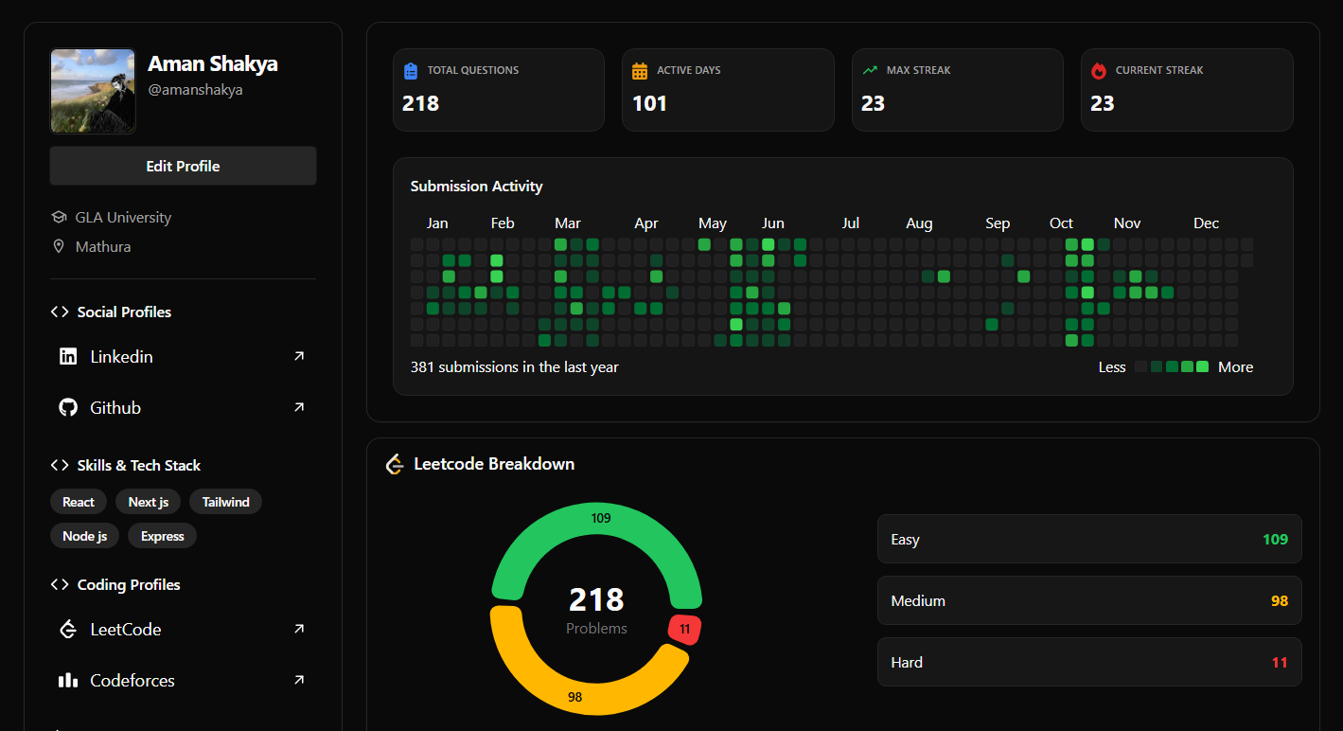Select the React skill tag
The width and height of the screenshot is (1343, 731).
(79, 503)
